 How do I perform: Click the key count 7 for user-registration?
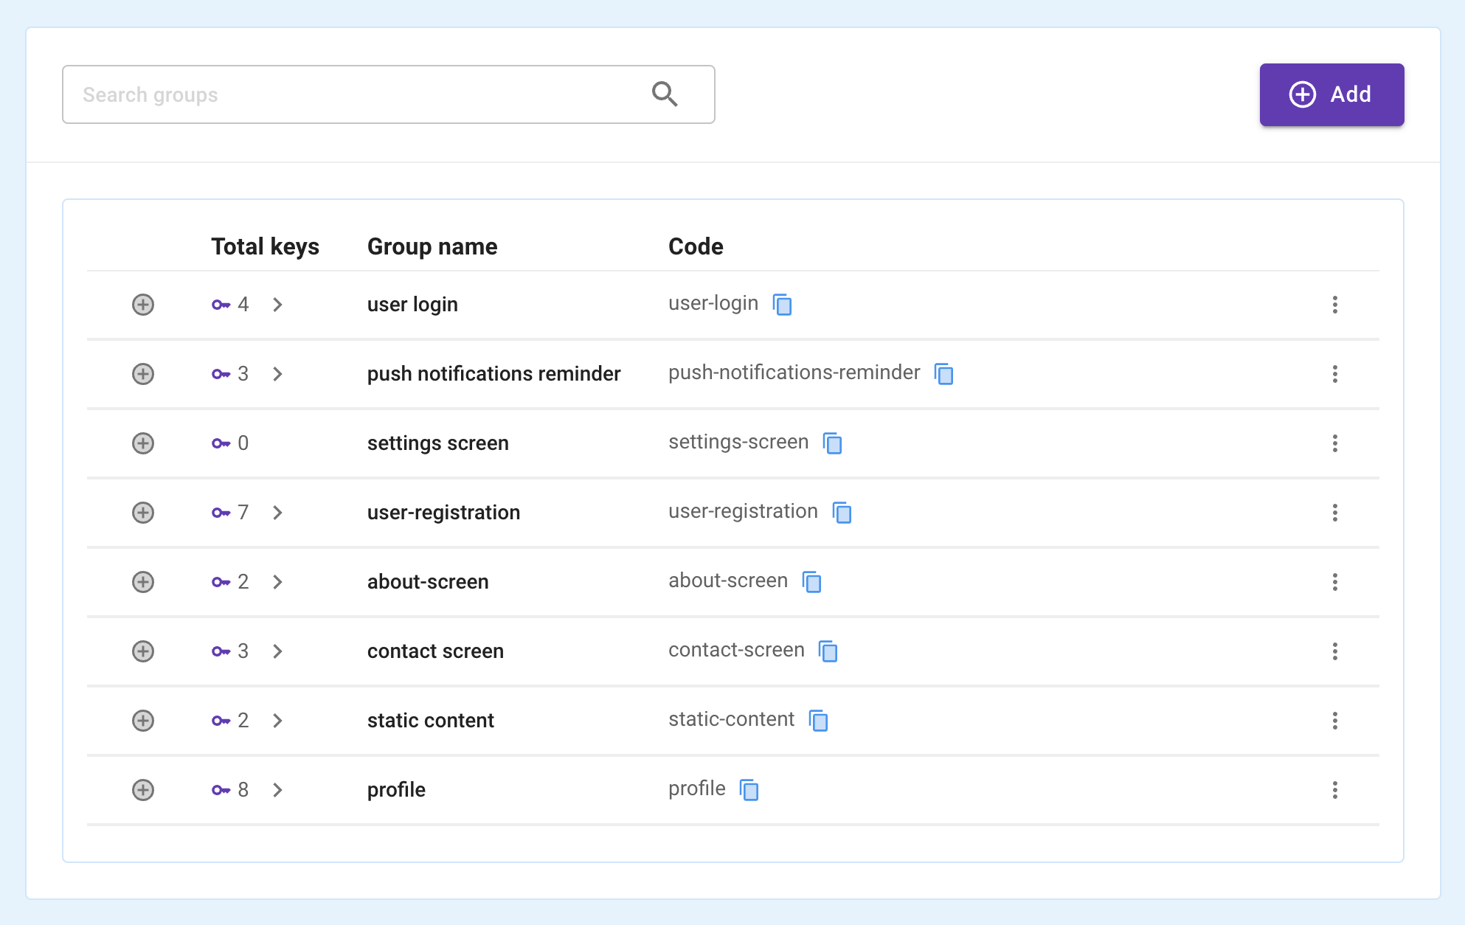pyautogui.click(x=243, y=513)
